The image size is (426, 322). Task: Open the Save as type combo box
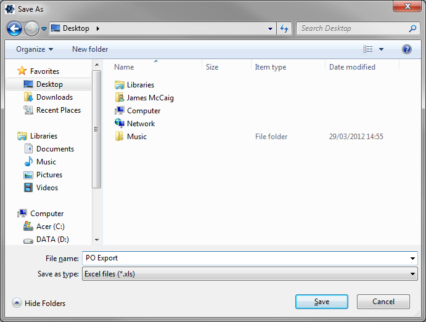[250, 274]
